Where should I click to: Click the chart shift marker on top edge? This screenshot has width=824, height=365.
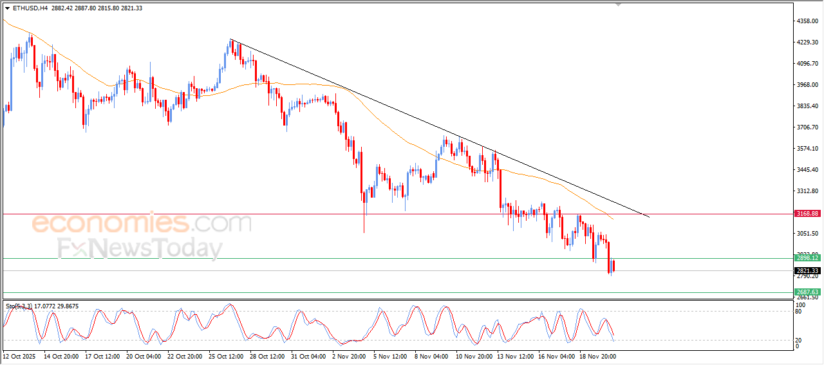(619, 5)
